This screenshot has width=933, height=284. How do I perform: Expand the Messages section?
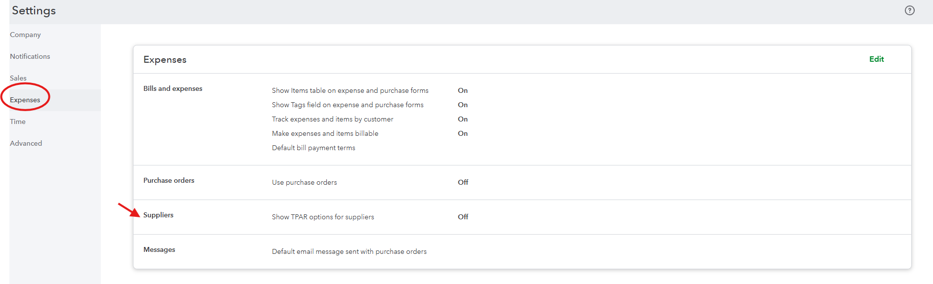pos(159,249)
